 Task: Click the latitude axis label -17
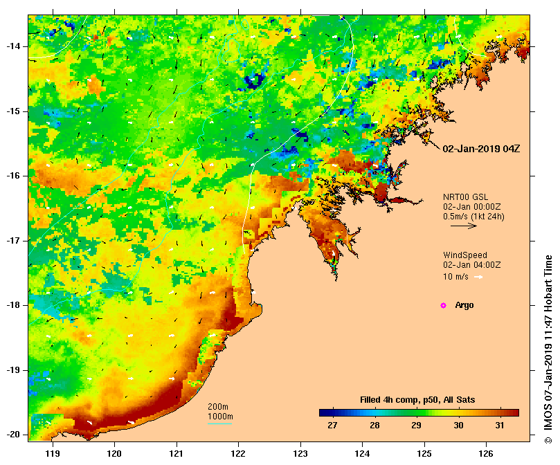[x=13, y=241]
